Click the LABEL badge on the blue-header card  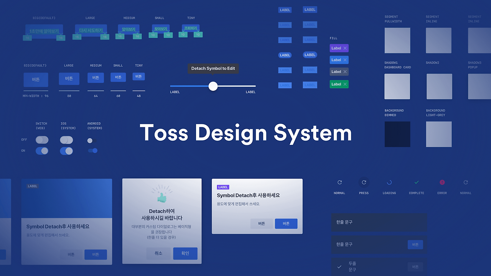coord(33,186)
